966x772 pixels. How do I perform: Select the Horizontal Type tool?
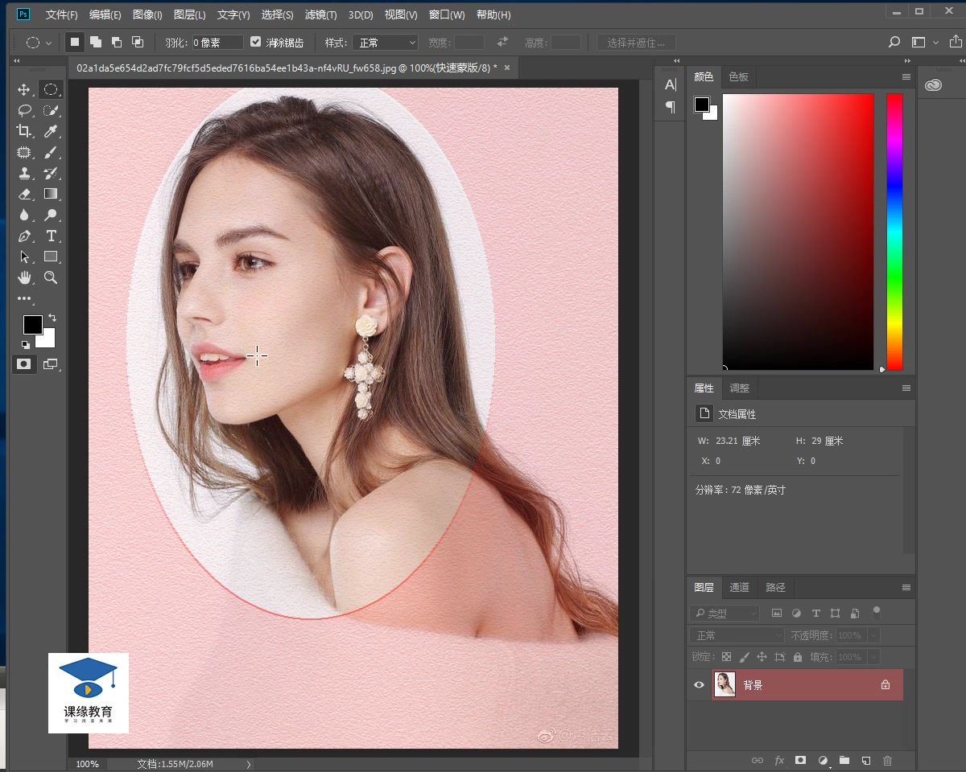tap(52, 236)
